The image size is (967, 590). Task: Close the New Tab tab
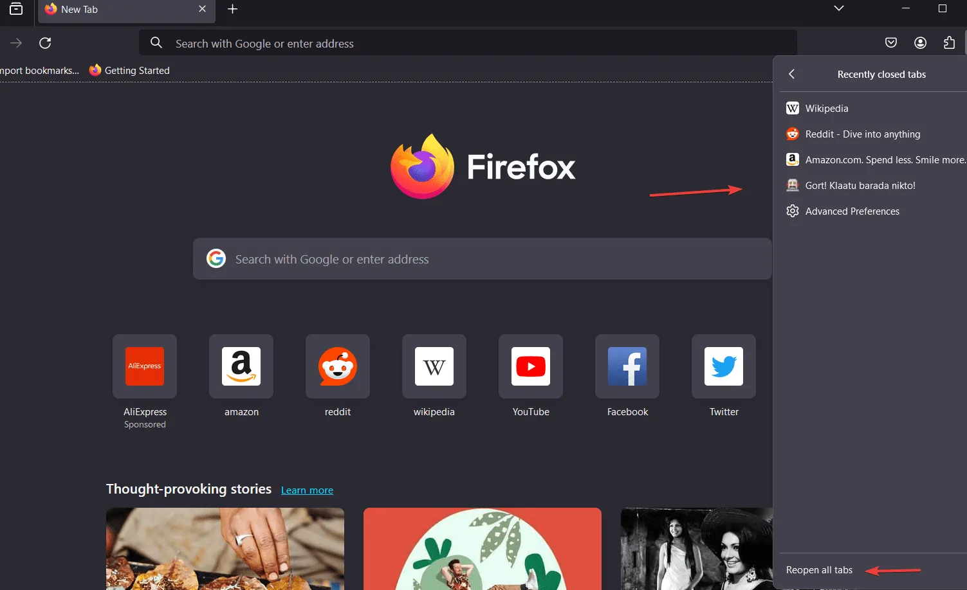point(202,9)
